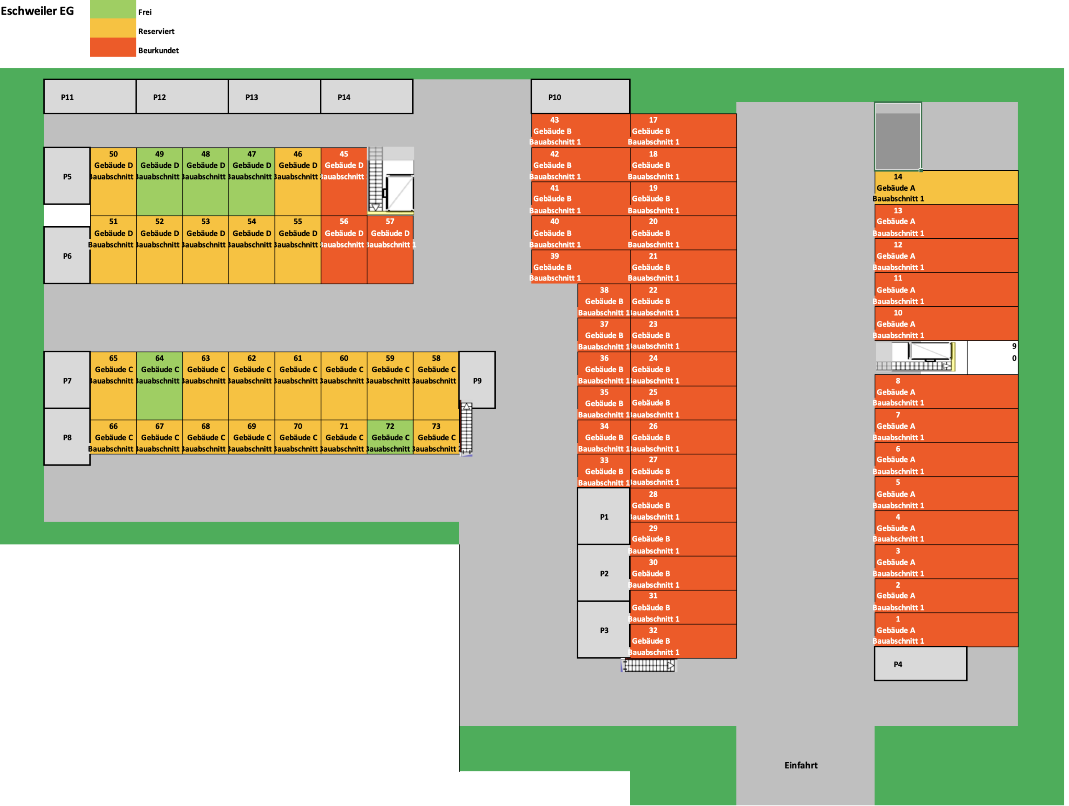This screenshot has width=1069, height=806.
Task: Click parking space P4
Action: [920, 664]
